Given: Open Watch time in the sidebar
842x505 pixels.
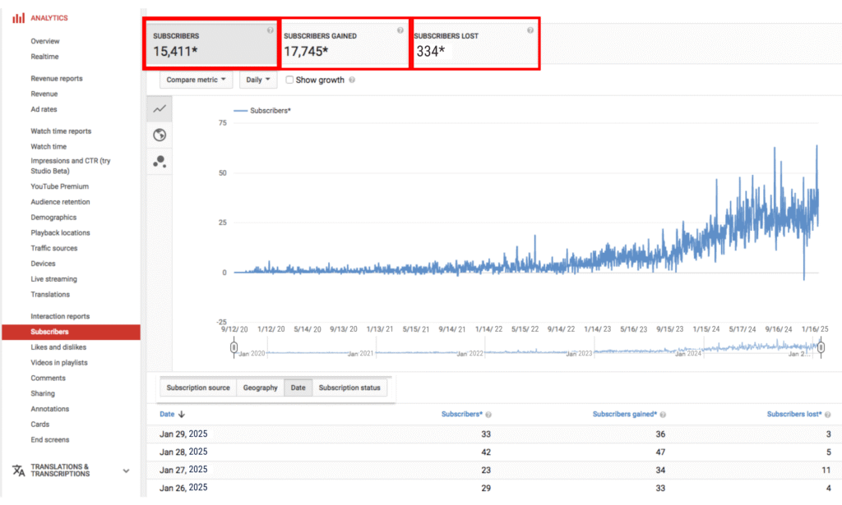Looking at the screenshot, I should click(49, 146).
